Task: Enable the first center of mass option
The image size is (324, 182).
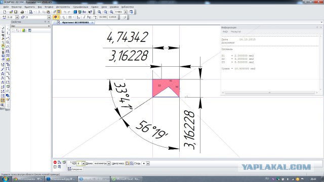Action: point(128,163)
